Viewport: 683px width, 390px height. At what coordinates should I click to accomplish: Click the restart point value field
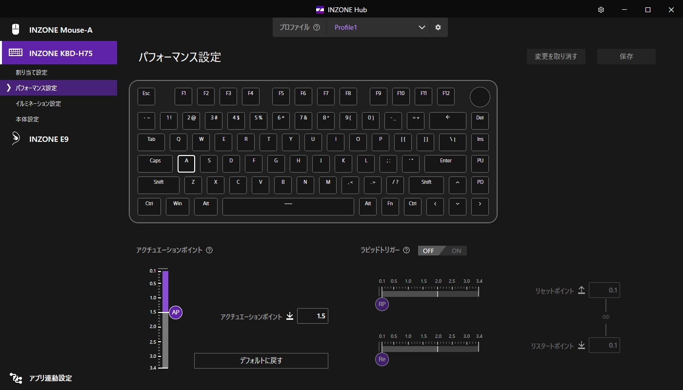[x=604, y=345]
